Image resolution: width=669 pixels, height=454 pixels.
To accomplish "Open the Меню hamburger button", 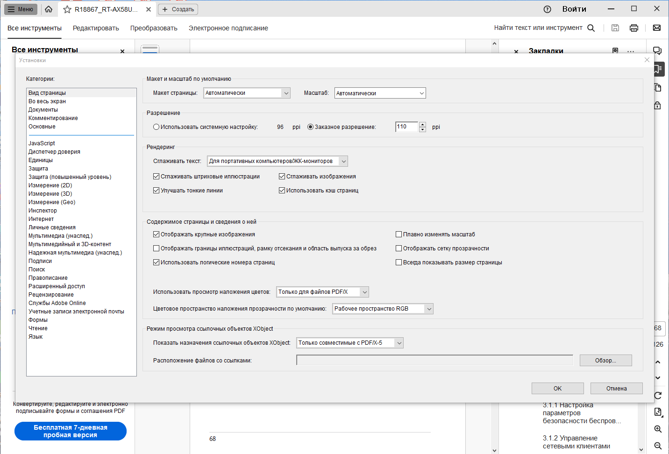I will click(20, 9).
